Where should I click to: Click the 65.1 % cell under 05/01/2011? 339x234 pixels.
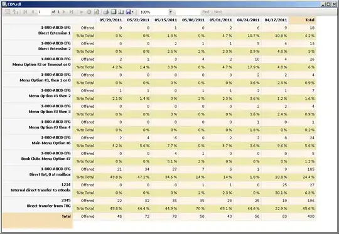(x=226, y=208)
